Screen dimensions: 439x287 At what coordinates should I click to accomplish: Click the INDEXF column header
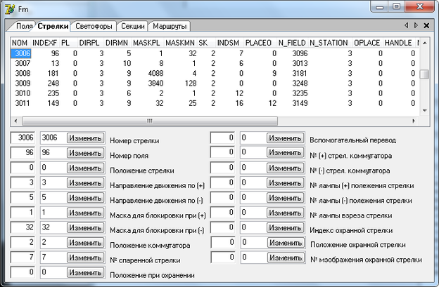click(x=44, y=43)
